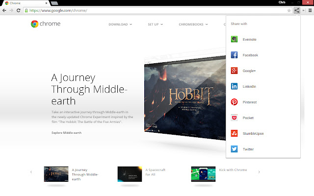Click the Chrome logo on page header

34,24
